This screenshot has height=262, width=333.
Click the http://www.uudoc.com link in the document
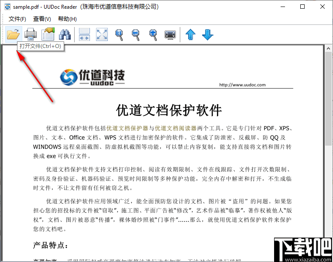[x=242, y=85]
